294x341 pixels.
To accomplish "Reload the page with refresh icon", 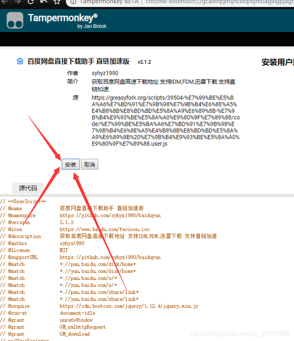I will [31, 2].
